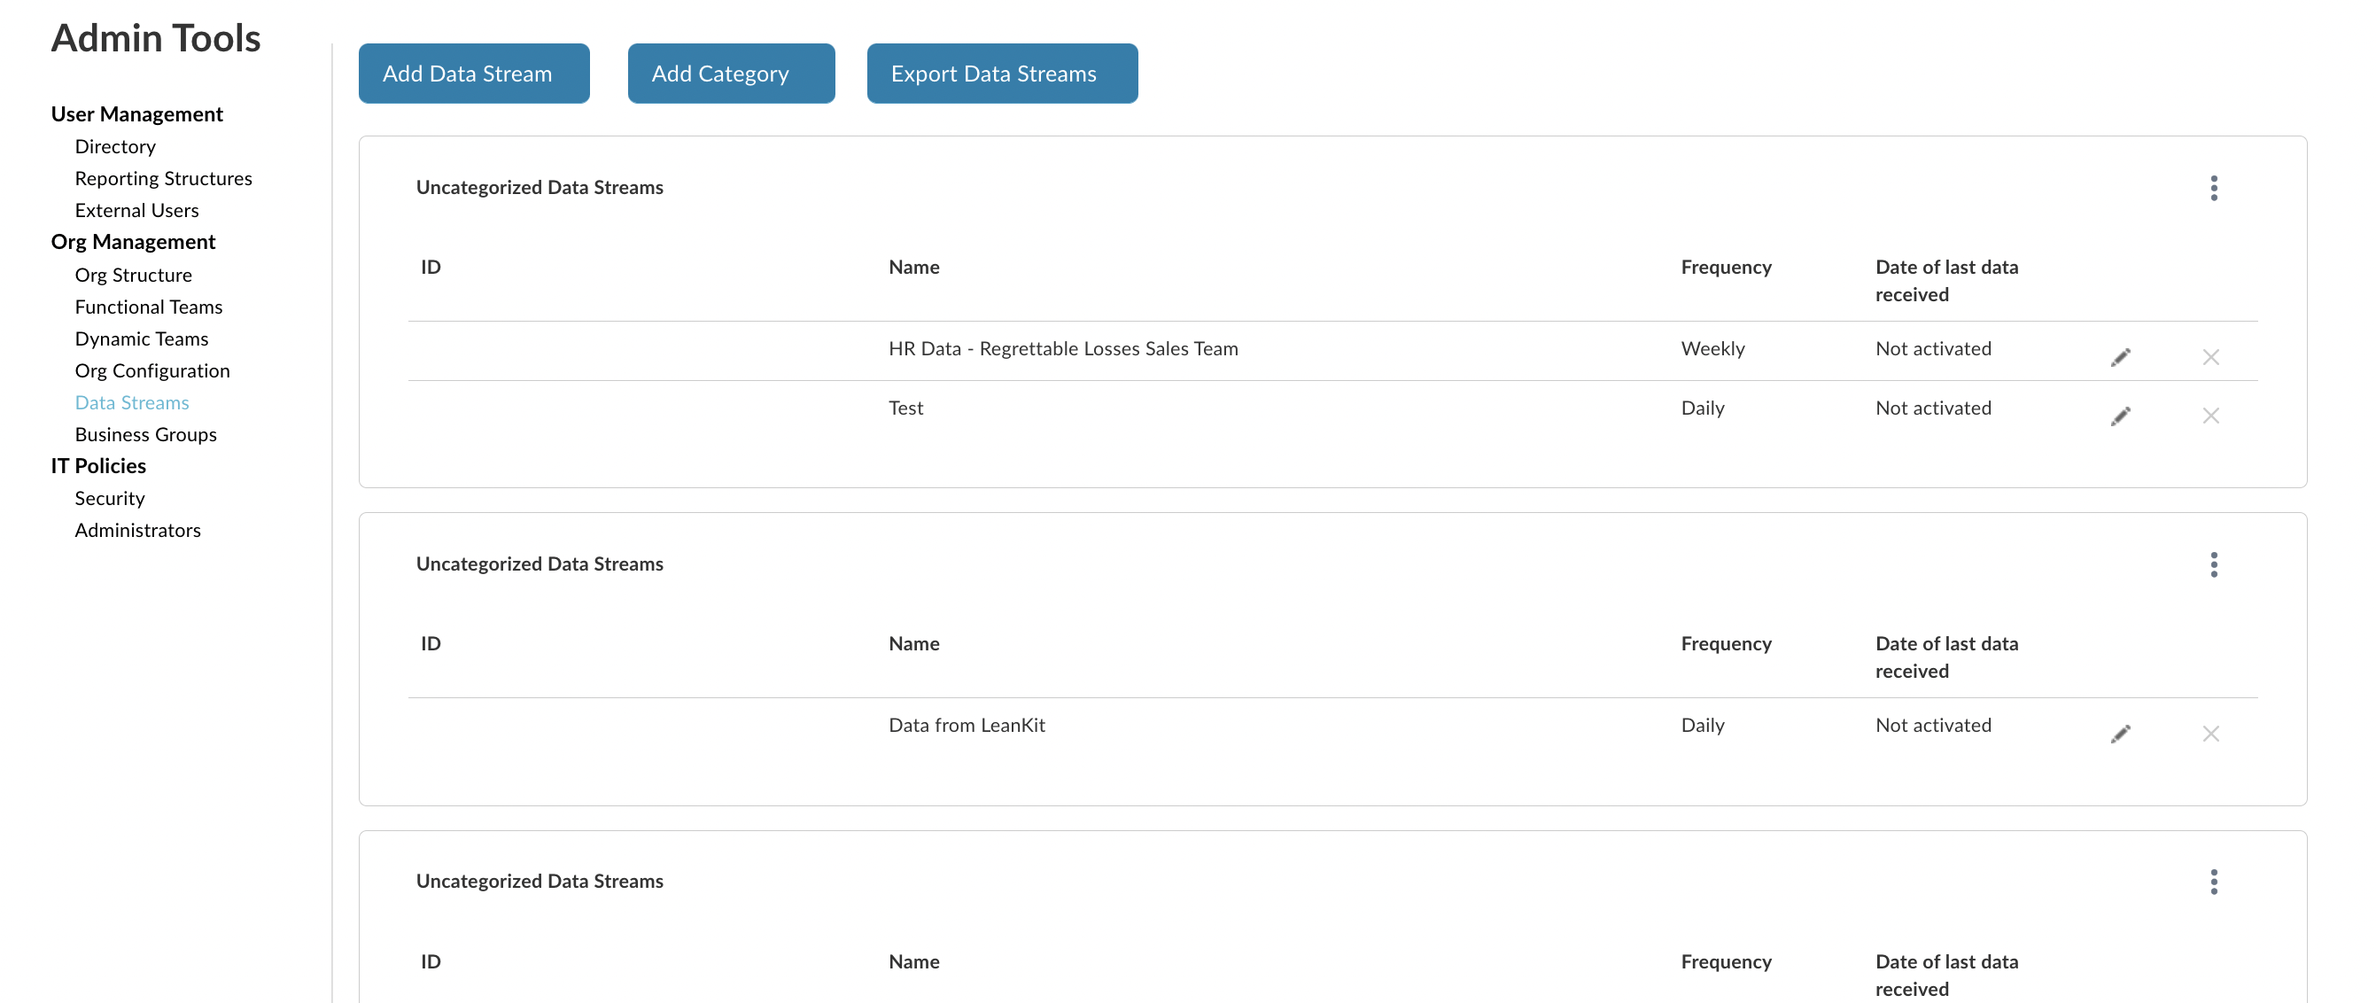Edit the Test data stream

[2121, 416]
